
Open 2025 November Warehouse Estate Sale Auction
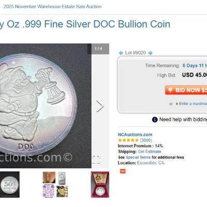coord(52,7)
